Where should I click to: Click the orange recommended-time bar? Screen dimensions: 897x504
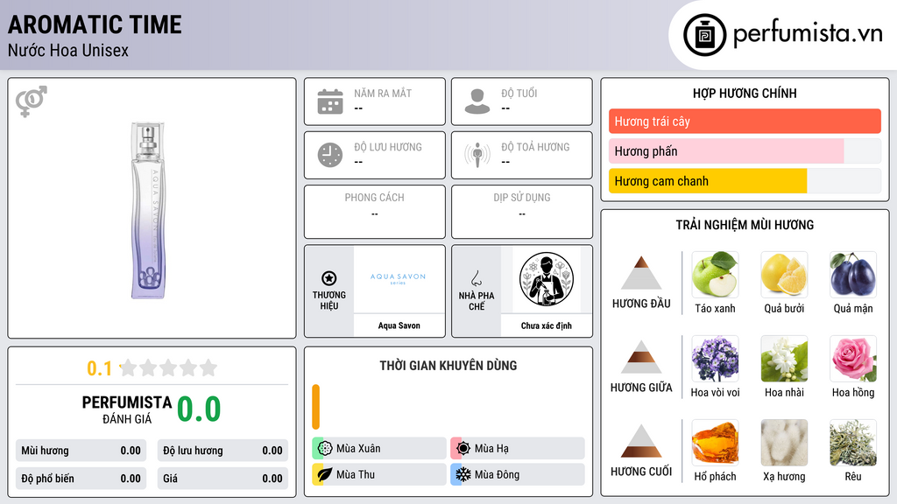[315, 407]
